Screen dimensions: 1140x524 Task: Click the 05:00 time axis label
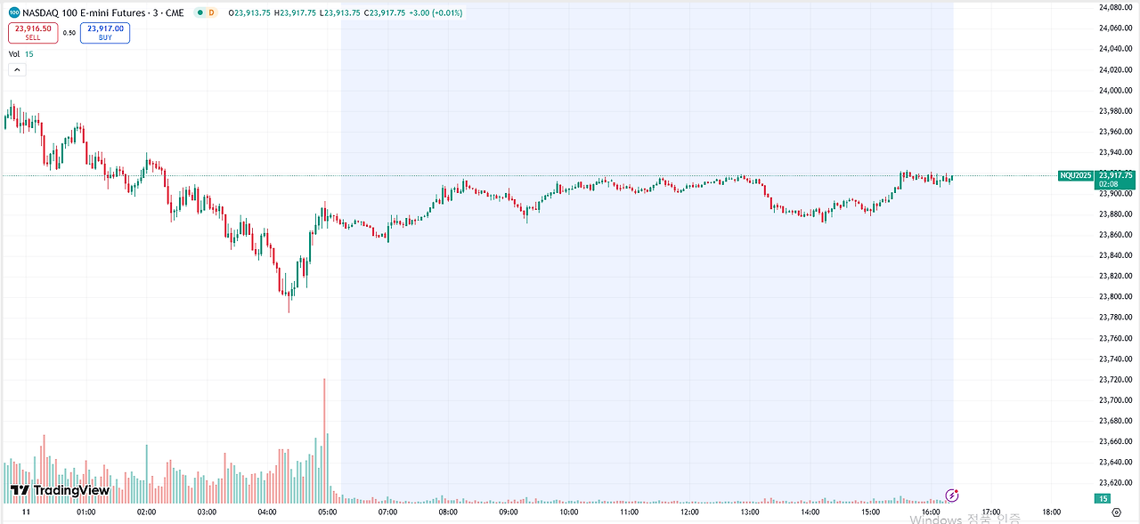tap(327, 512)
